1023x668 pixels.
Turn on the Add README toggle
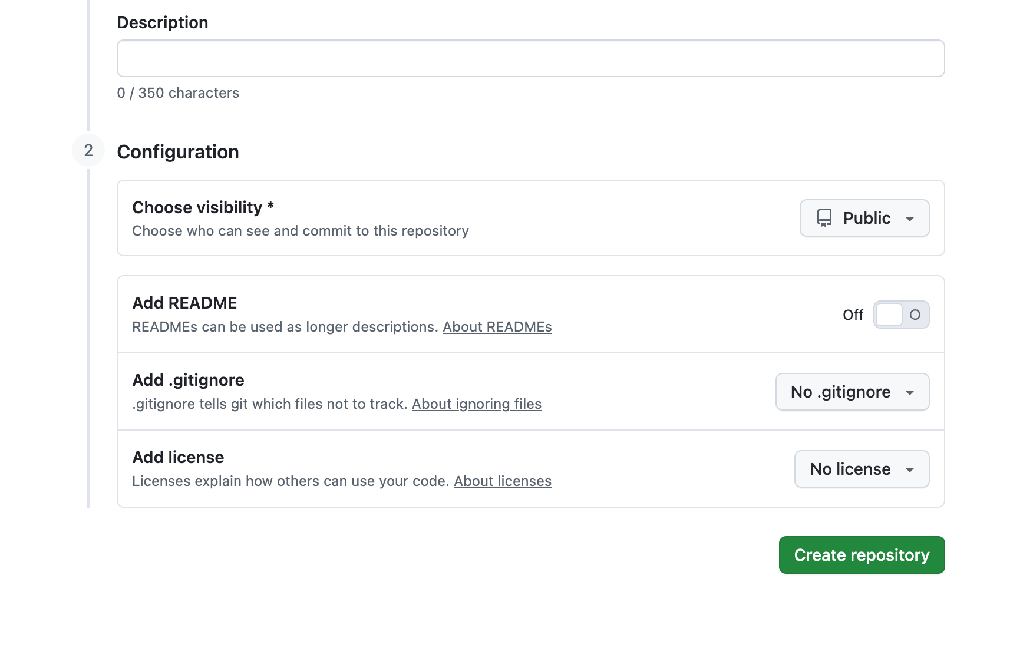coord(901,315)
